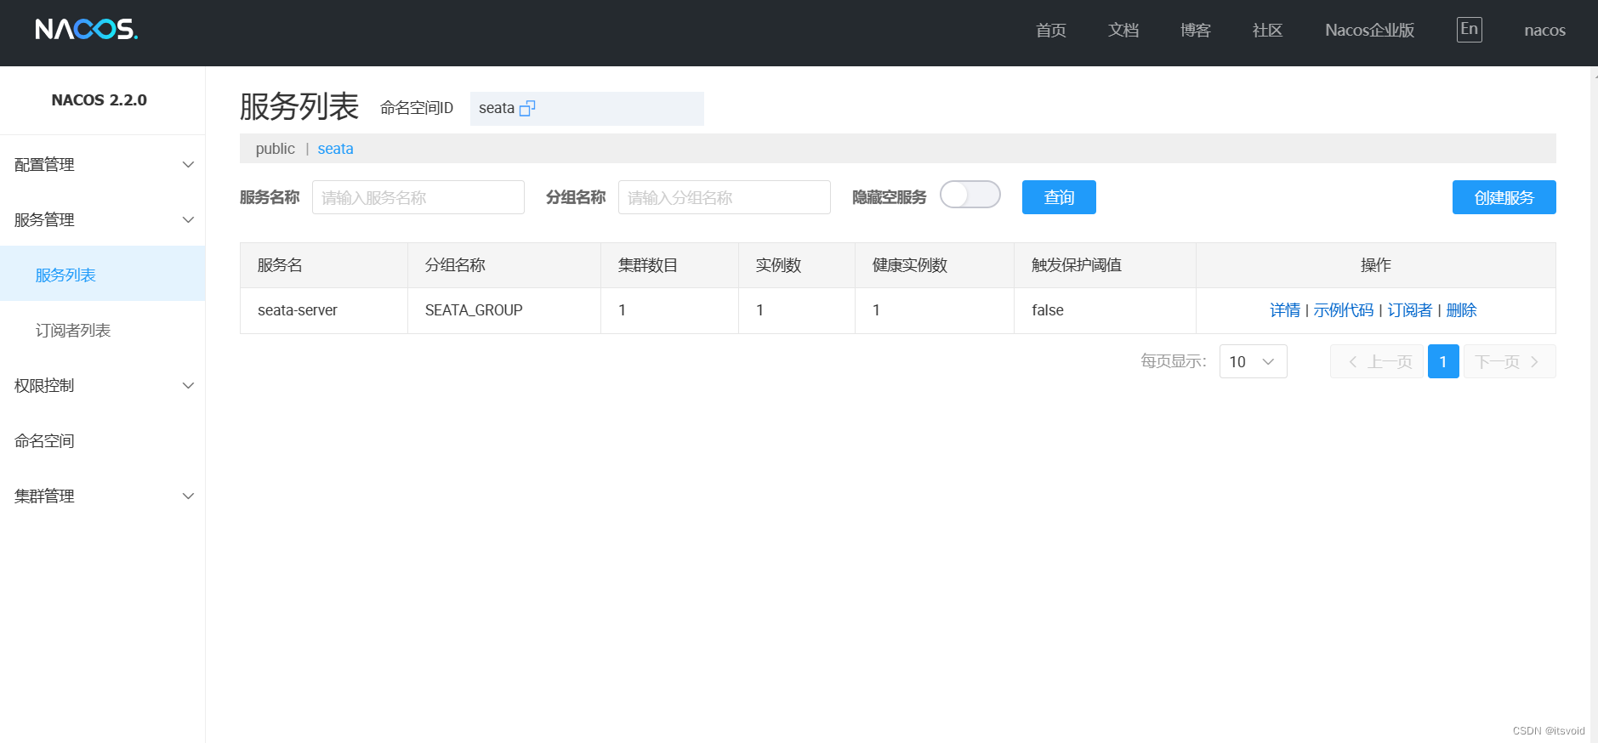Open the 服务列表 sidebar item

102,275
